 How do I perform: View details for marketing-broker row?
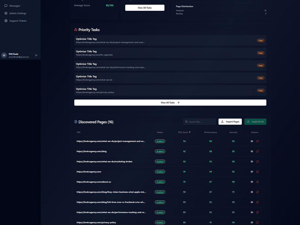click(252, 161)
